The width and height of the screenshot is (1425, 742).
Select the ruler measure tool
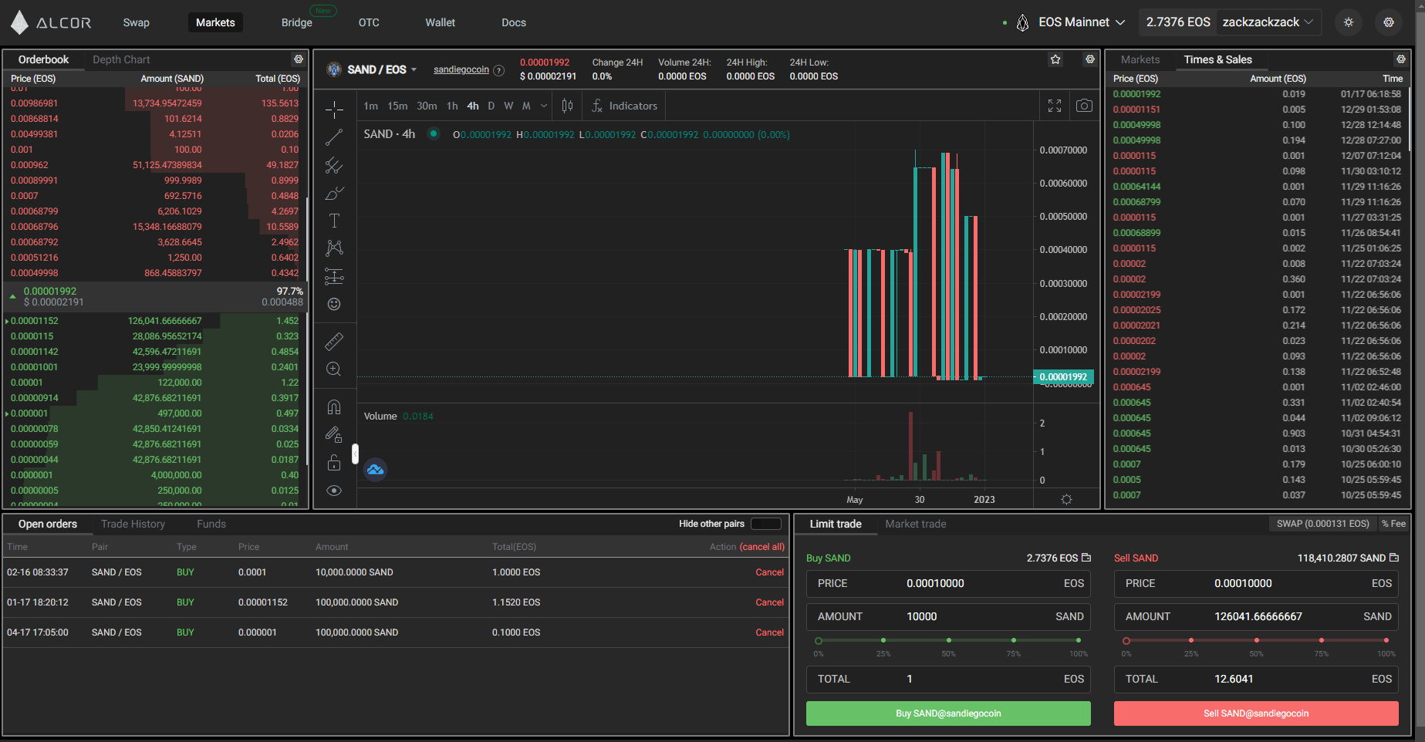pyautogui.click(x=334, y=341)
